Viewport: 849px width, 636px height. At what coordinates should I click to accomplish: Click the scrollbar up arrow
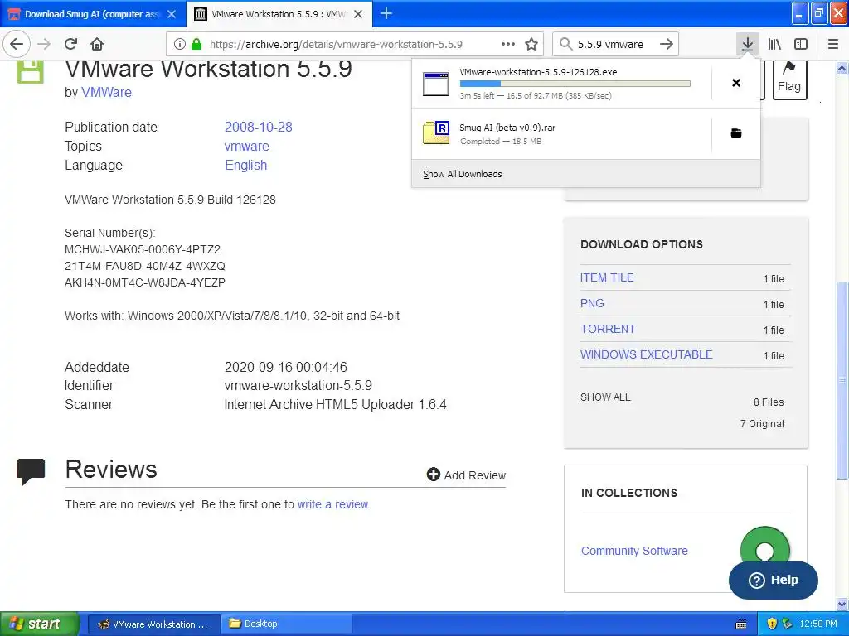click(x=842, y=68)
